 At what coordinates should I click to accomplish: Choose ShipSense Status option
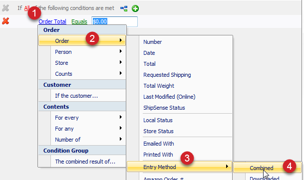pyautogui.click(x=164, y=108)
